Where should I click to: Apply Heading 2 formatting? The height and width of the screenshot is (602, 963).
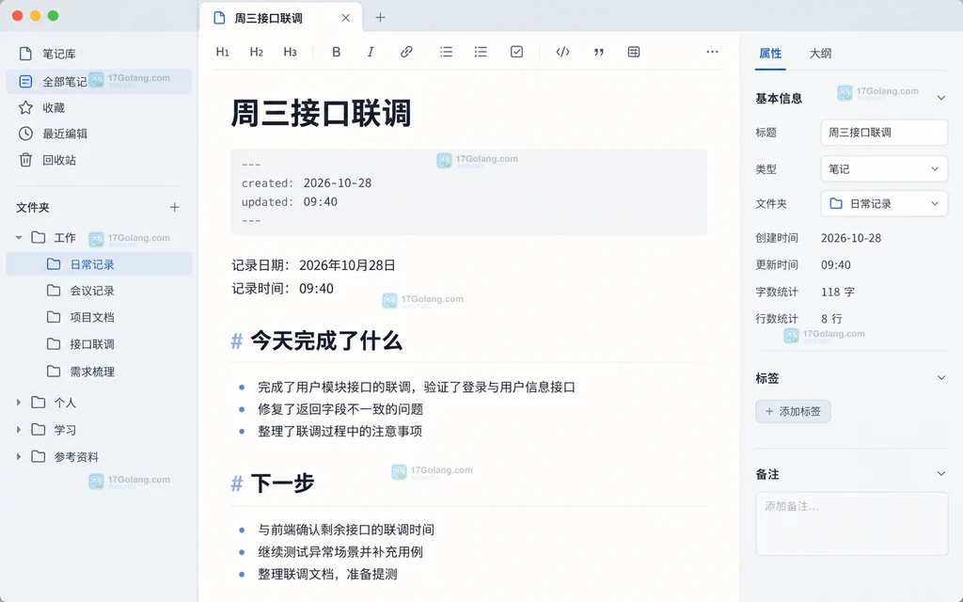point(256,53)
